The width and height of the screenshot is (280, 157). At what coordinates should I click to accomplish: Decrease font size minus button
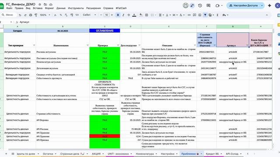[x=101, y=15]
